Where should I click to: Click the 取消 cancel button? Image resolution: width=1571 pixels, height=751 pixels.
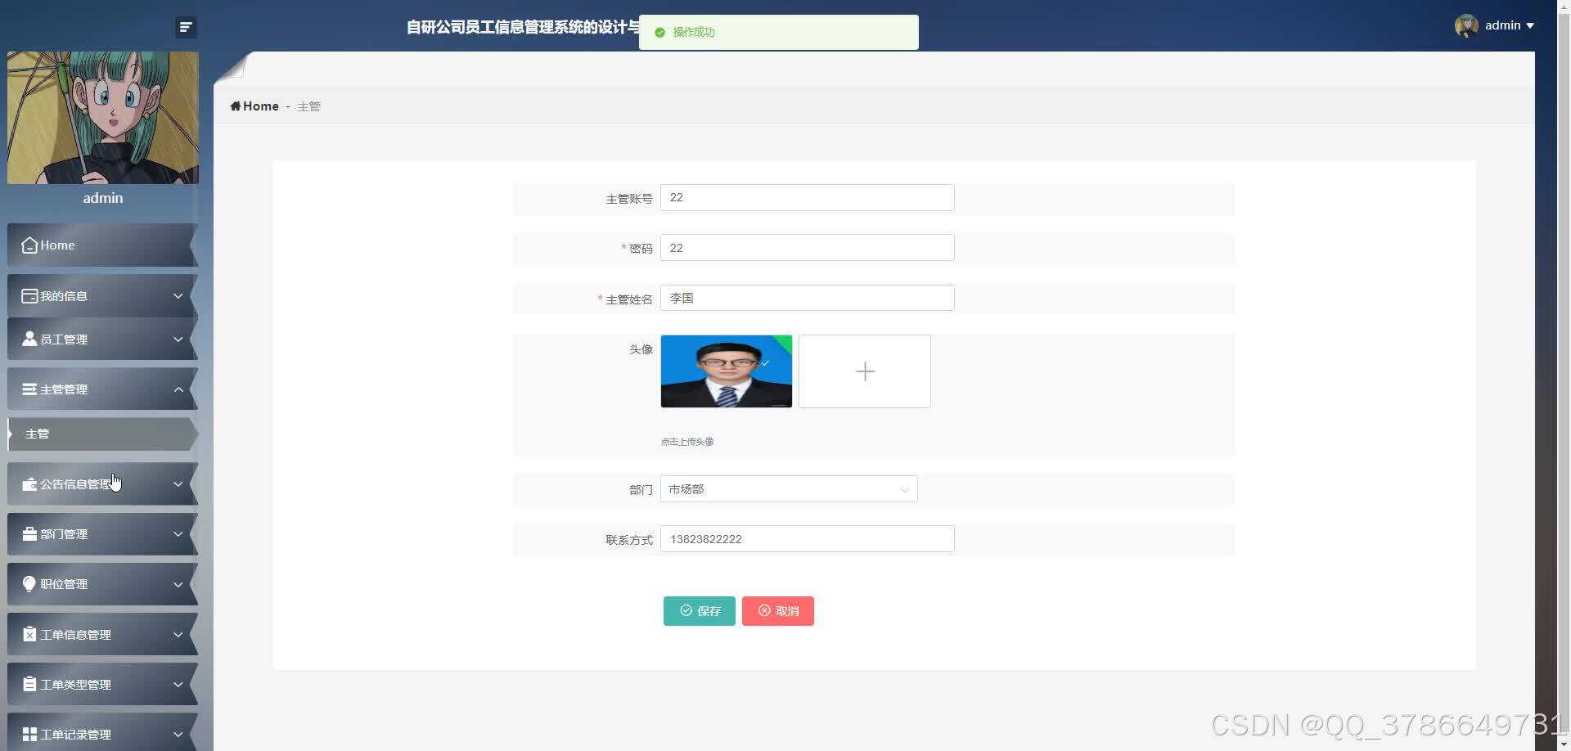point(777,610)
